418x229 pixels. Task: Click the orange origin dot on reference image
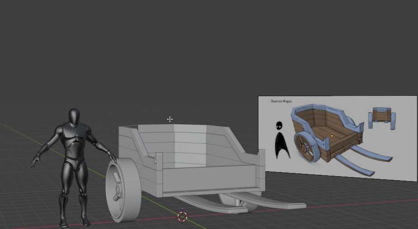(x=332, y=136)
